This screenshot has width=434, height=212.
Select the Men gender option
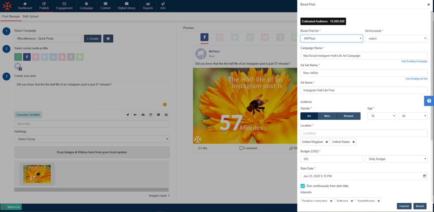(327, 116)
